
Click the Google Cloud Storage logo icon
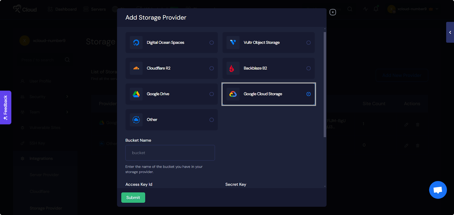click(233, 94)
